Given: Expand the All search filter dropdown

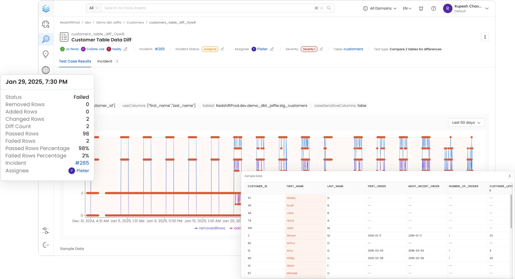Looking at the screenshot, I should [93, 8].
